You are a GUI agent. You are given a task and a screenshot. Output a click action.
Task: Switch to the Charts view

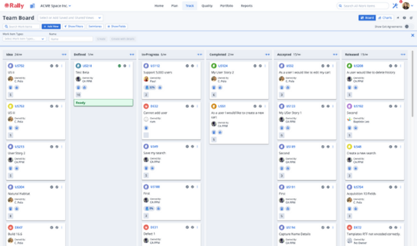[385, 18]
